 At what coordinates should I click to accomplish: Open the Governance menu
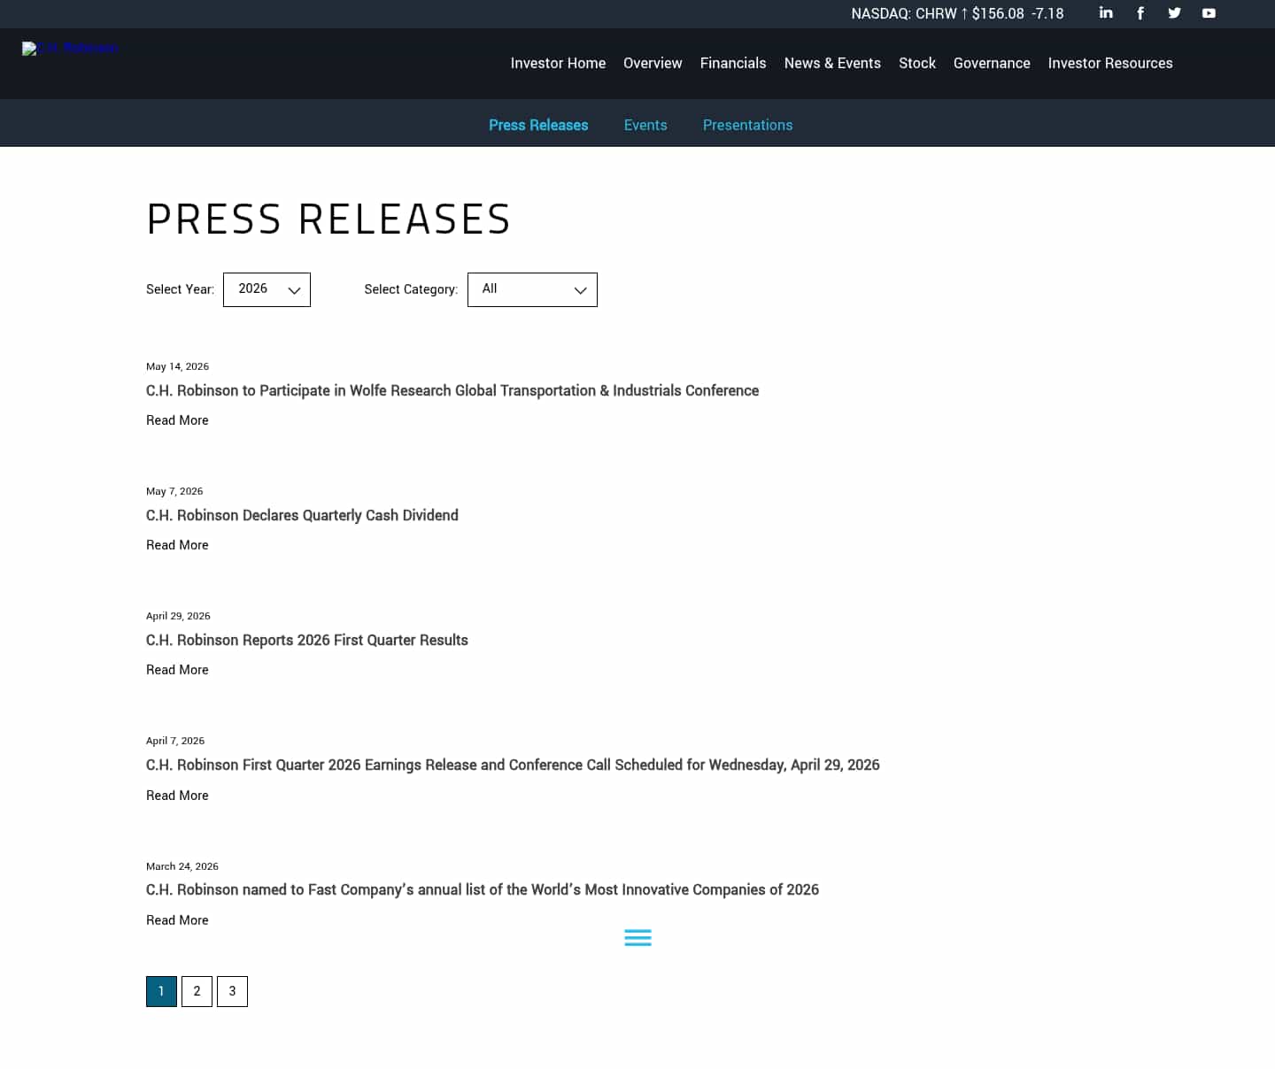tap(992, 63)
